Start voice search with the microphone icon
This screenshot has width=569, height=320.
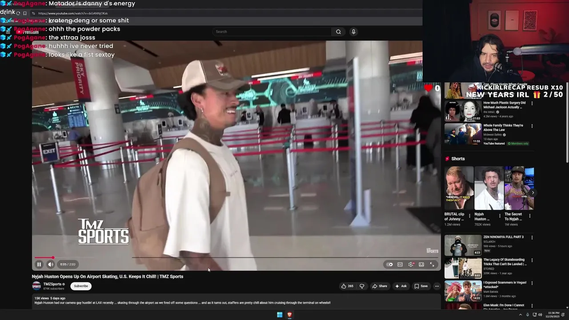(353, 32)
